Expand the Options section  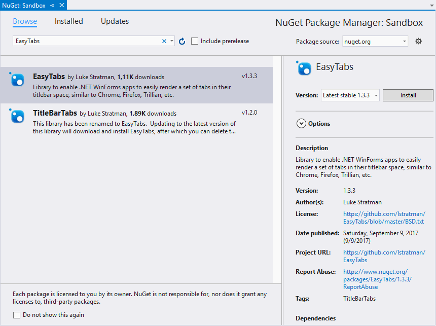[x=301, y=124]
